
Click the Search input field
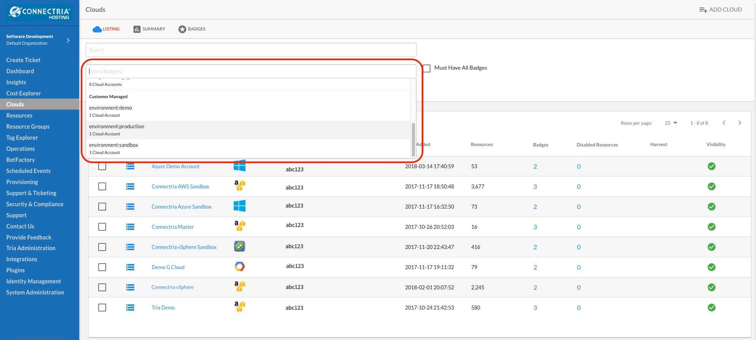tap(251, 50)
